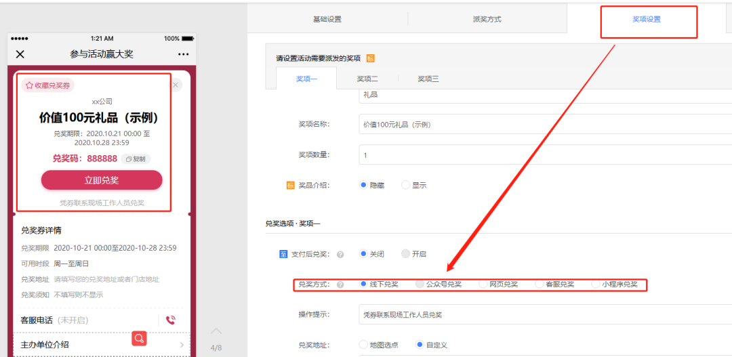Click the red search magnifier icon

coord(140,338)
